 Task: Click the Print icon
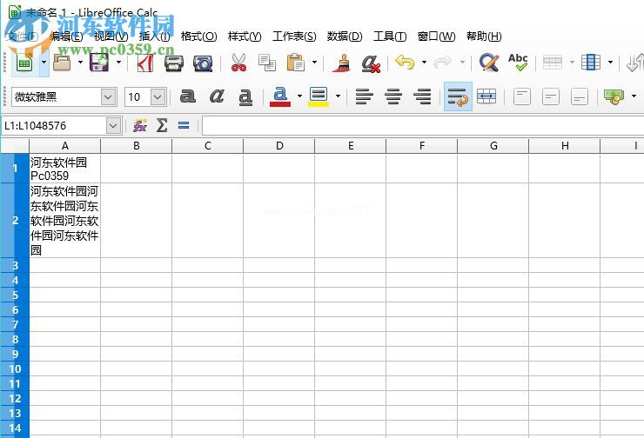pos(173,63)
